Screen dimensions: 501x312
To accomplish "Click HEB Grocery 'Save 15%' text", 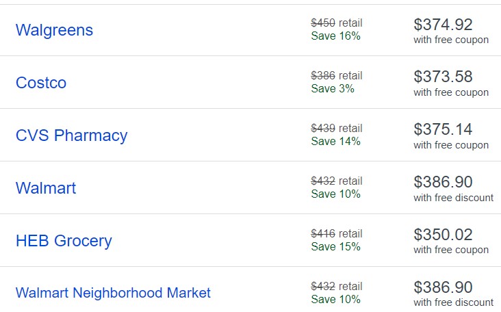I will (336, 246).
